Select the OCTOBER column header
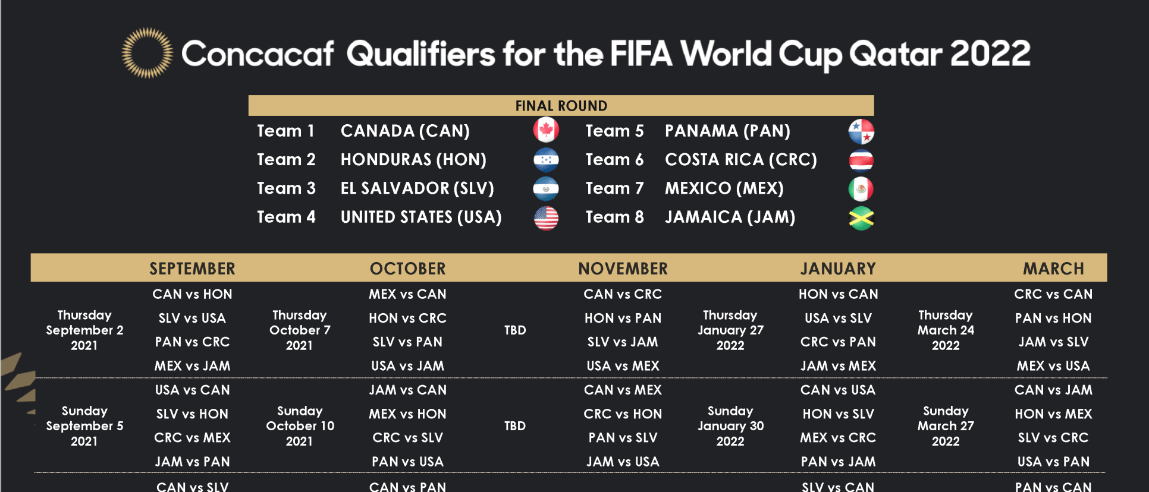 pos(407,269)
